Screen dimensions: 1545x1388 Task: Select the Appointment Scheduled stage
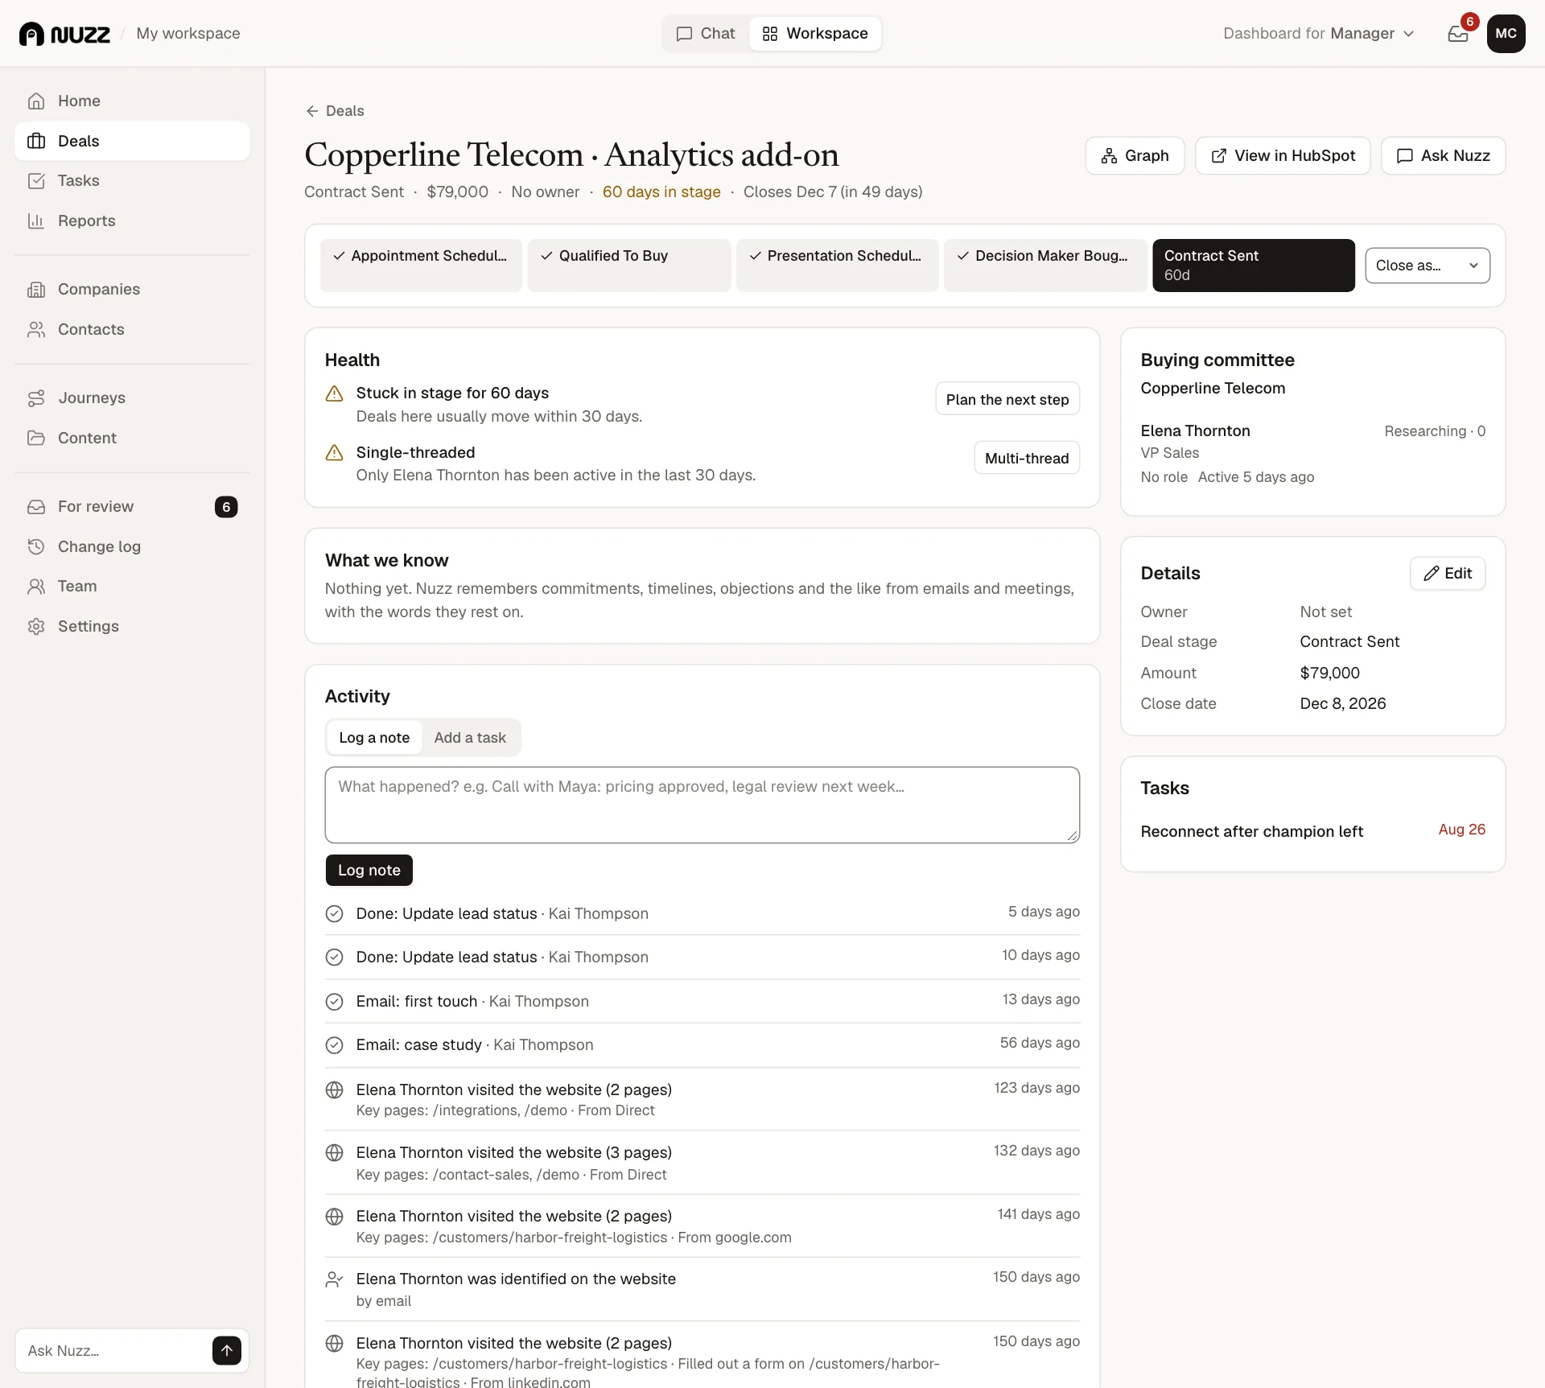pos(421,265)
